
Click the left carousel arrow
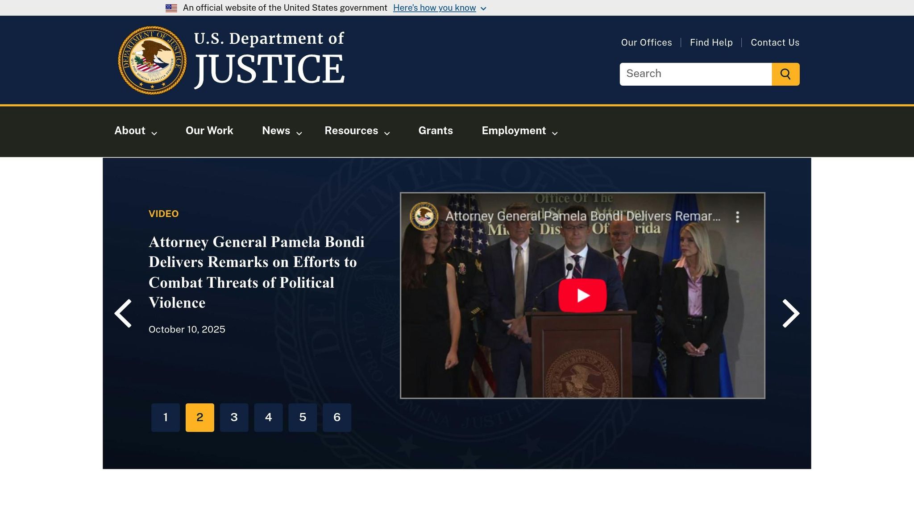pos(124,313)
